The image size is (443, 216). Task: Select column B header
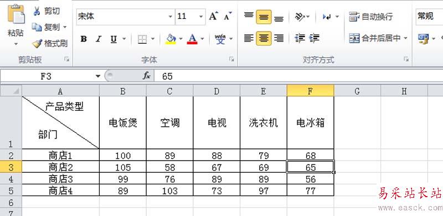(x=122, y=91)
